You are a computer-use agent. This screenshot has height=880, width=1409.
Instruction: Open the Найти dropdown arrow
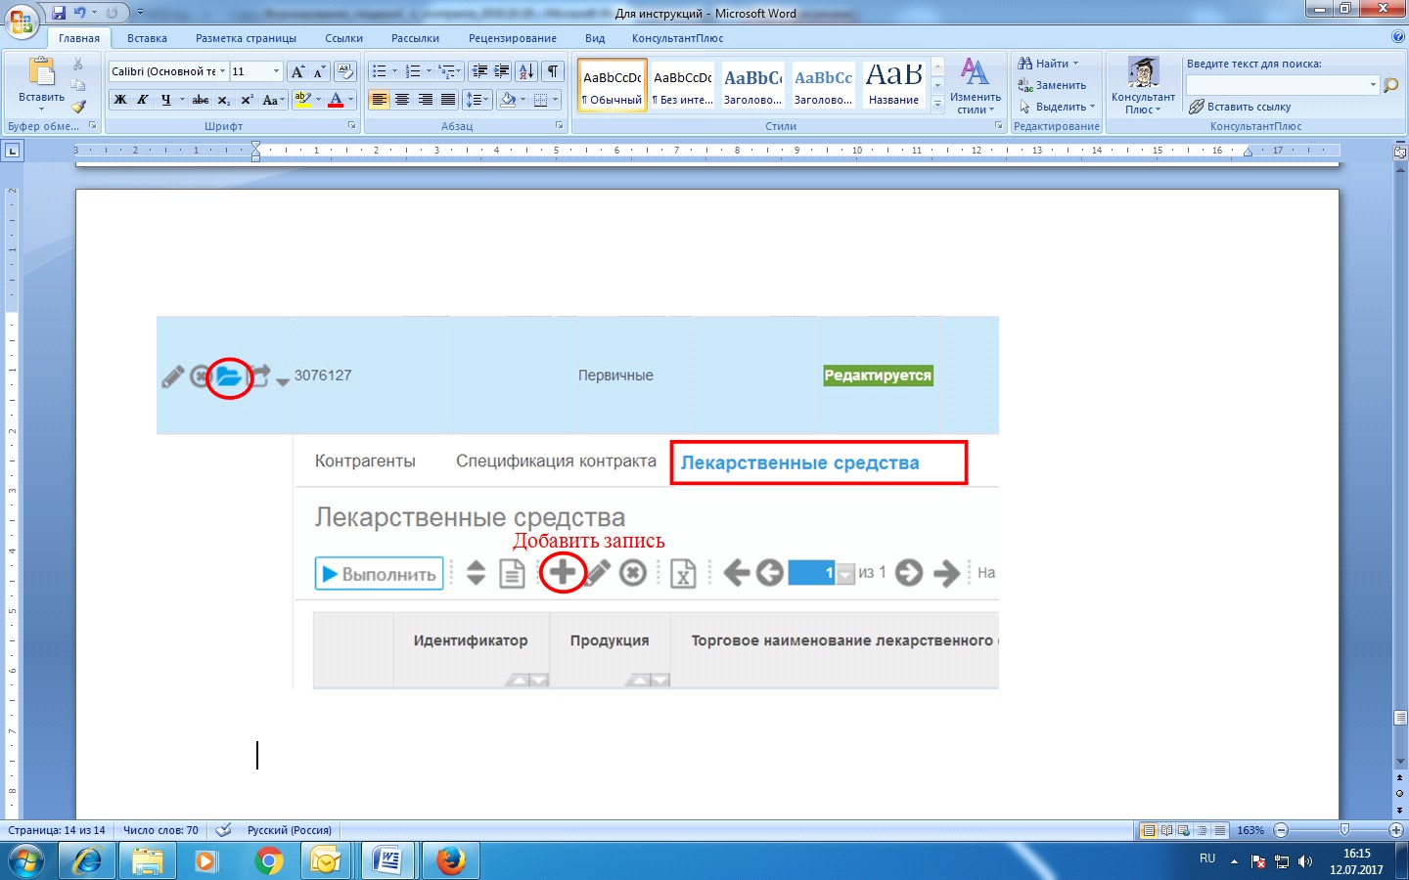(x=1075, y=64)
